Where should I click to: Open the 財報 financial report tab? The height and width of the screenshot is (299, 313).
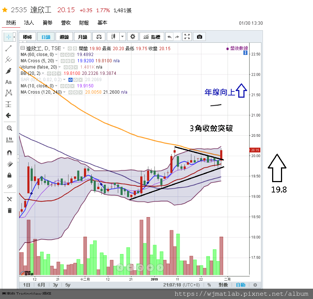pyautogui.click(x=84, y=23)
